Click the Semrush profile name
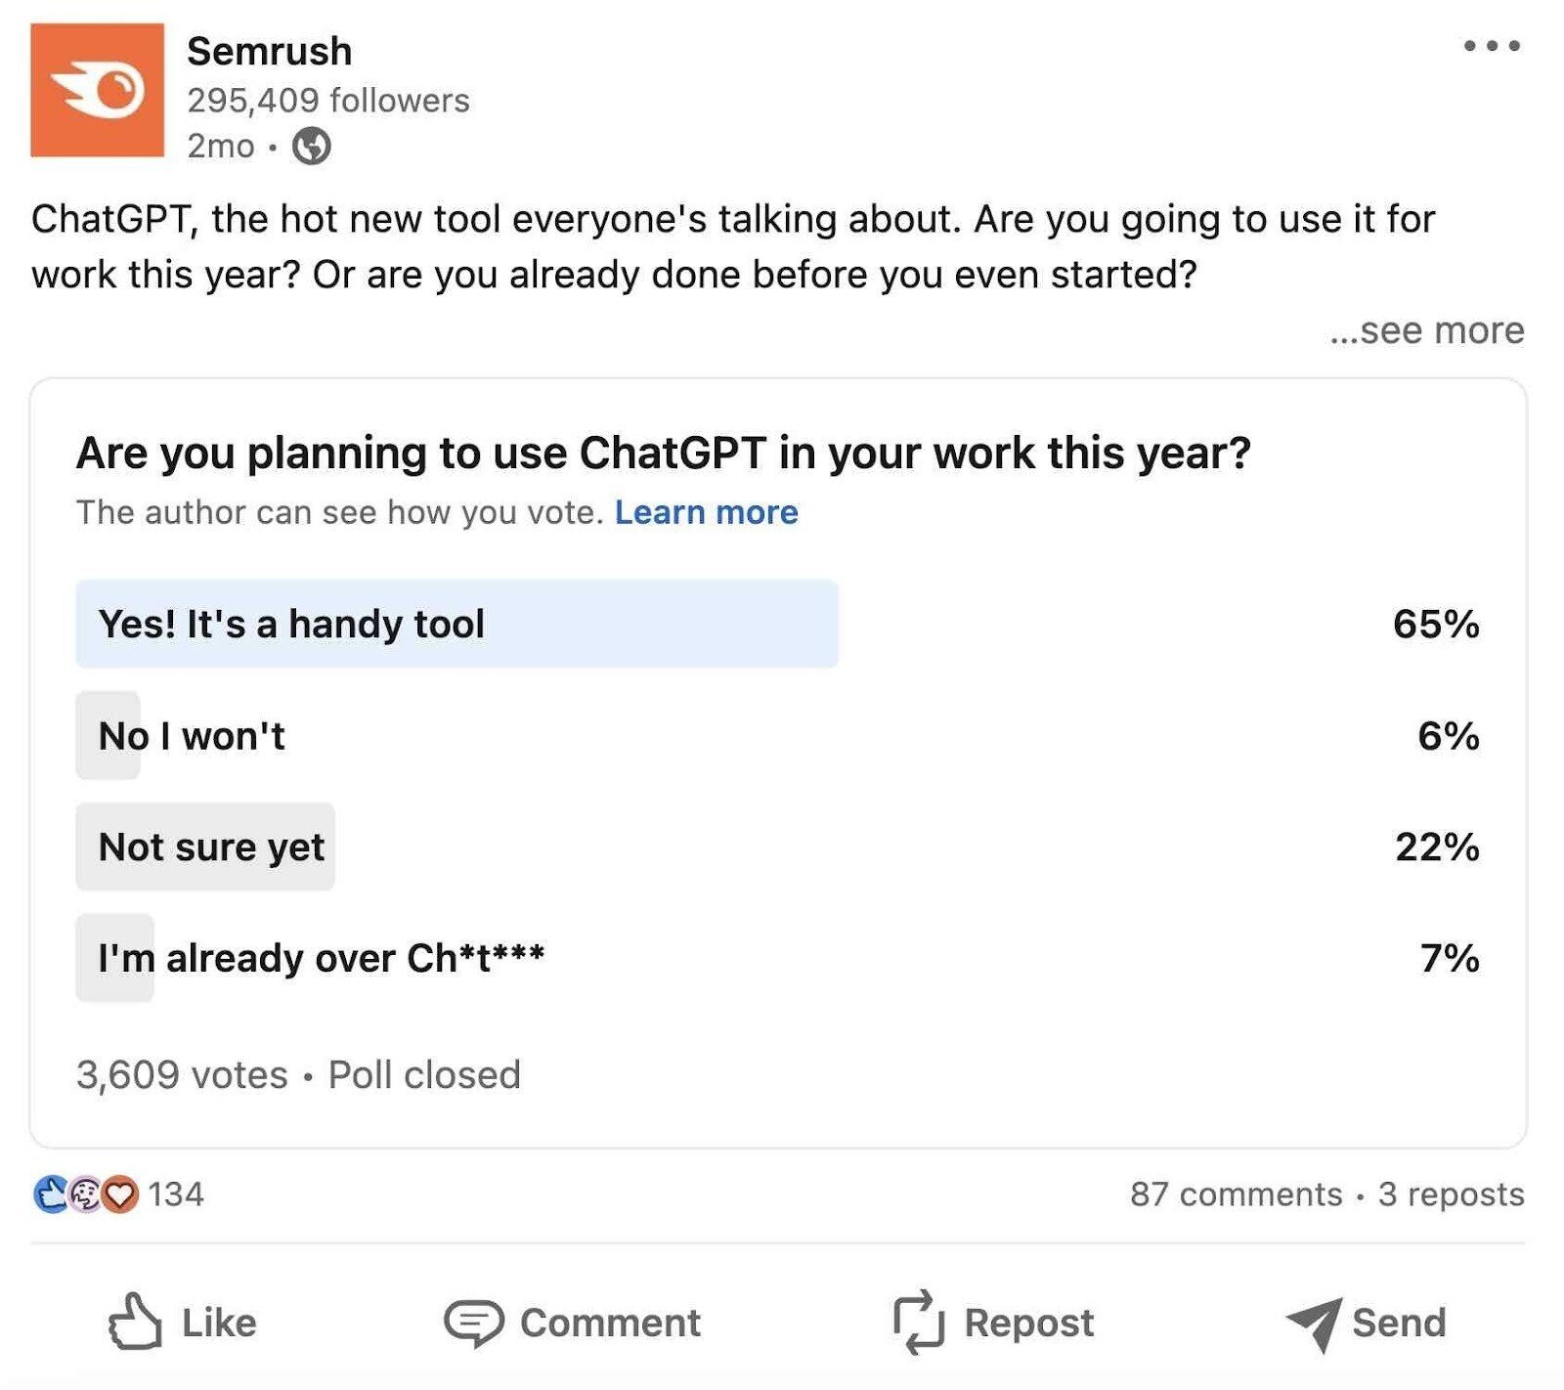The image size is (1564, 1390). 271,51
